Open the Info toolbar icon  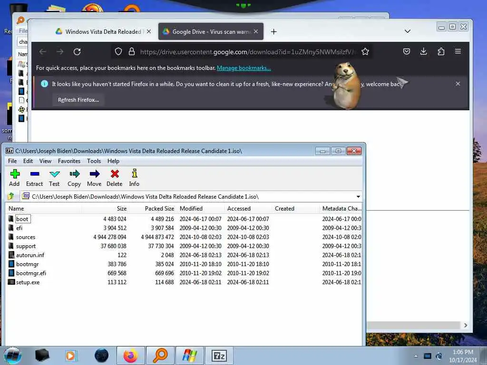(134, 178)
